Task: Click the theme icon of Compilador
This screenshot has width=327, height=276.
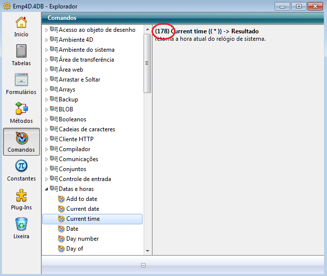Action: click(x=54, y=149)
